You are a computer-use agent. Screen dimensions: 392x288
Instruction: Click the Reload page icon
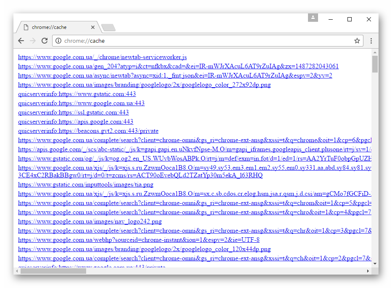click(x=45, y=41)
